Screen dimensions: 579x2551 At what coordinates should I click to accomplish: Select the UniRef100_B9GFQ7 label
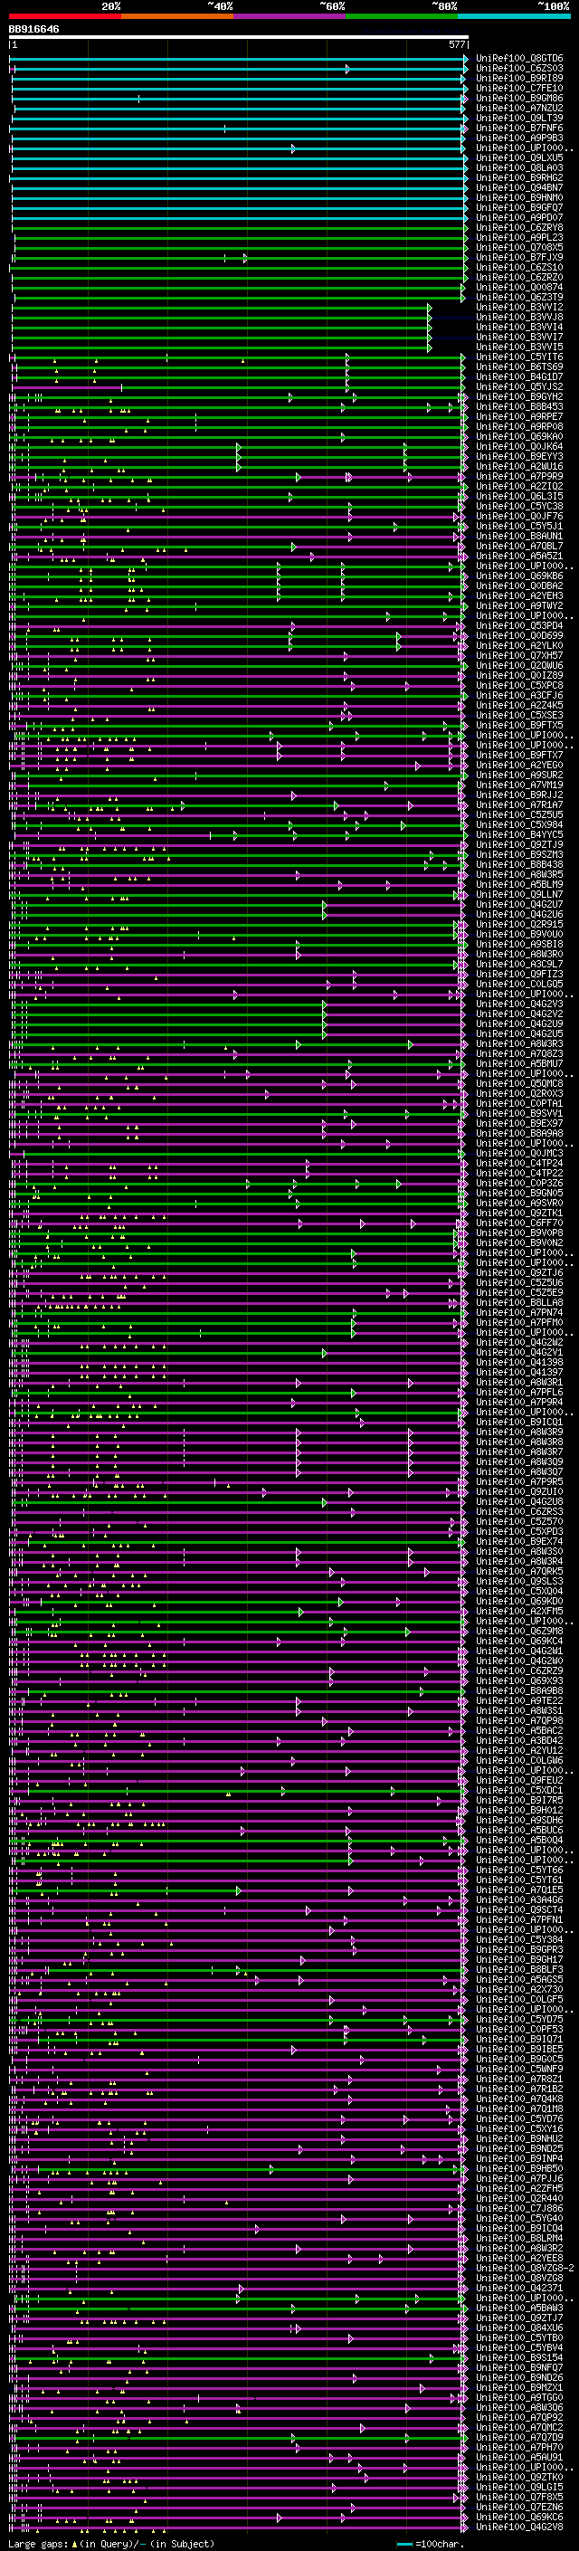point(519,208)
